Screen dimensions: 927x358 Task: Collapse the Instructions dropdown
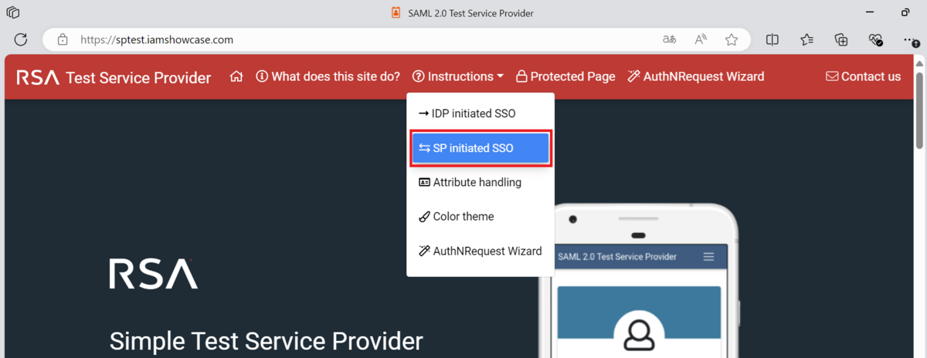[x=458, y=76]
